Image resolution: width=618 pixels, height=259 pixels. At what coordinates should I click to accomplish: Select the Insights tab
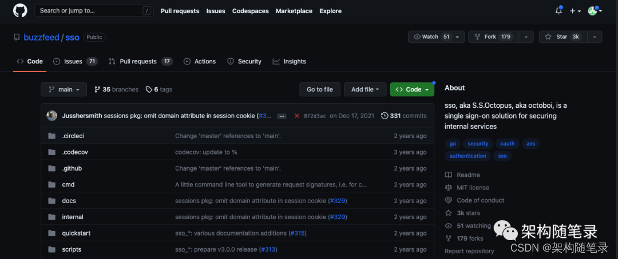point(290,61)
